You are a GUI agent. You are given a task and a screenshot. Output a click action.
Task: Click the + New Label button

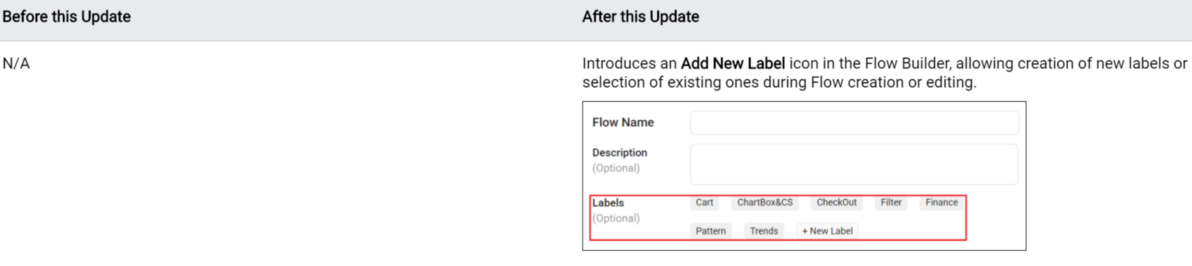827,231
